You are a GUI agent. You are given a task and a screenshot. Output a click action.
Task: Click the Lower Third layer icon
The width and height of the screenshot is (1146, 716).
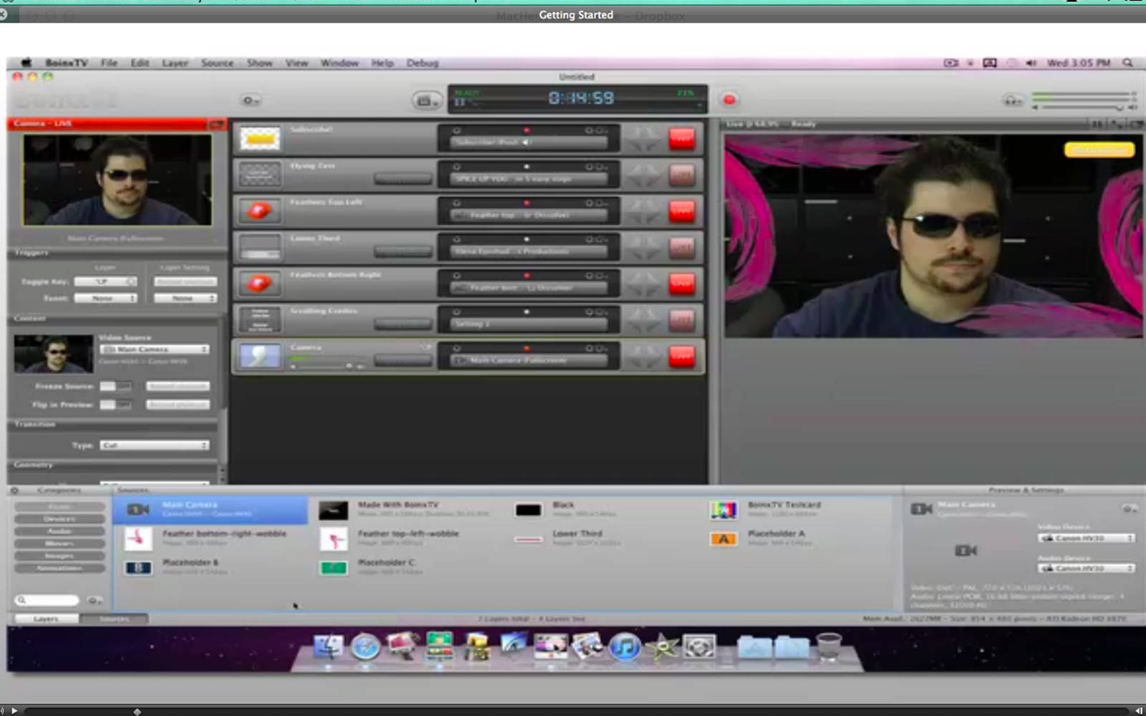259,248
